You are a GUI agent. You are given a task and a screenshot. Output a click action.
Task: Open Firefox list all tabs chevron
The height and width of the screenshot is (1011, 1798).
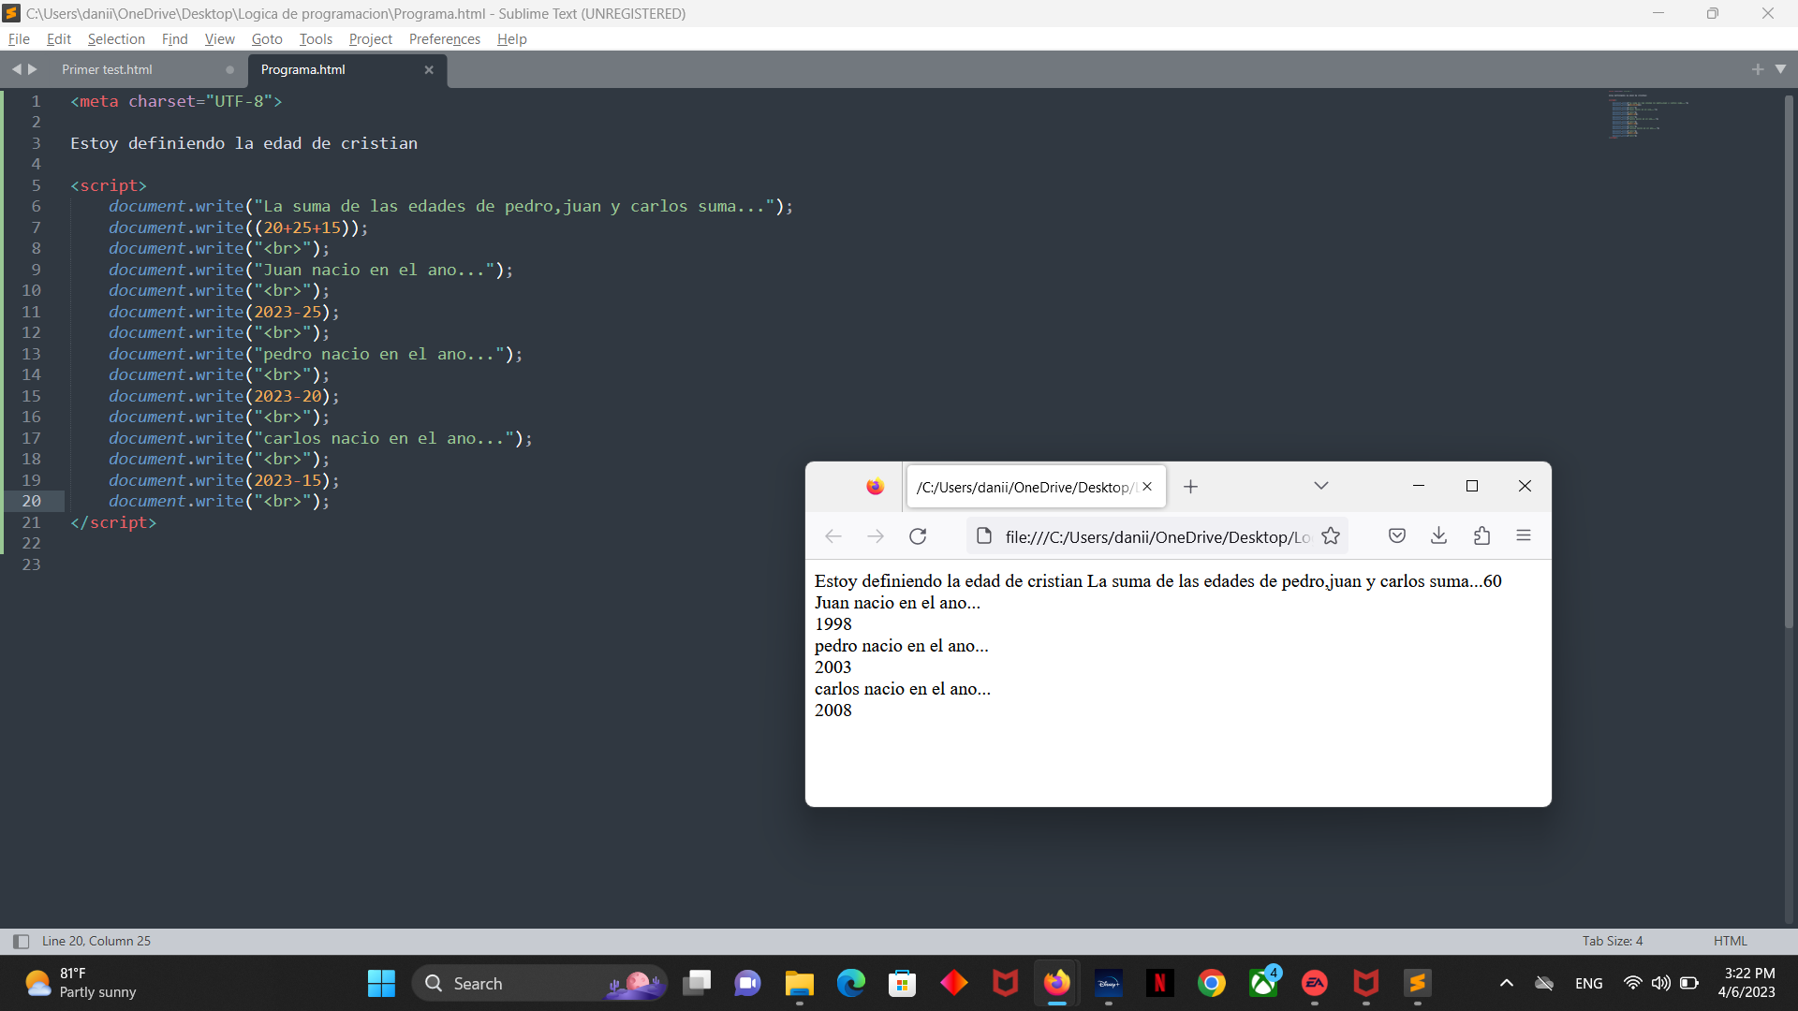(1320, 486)
